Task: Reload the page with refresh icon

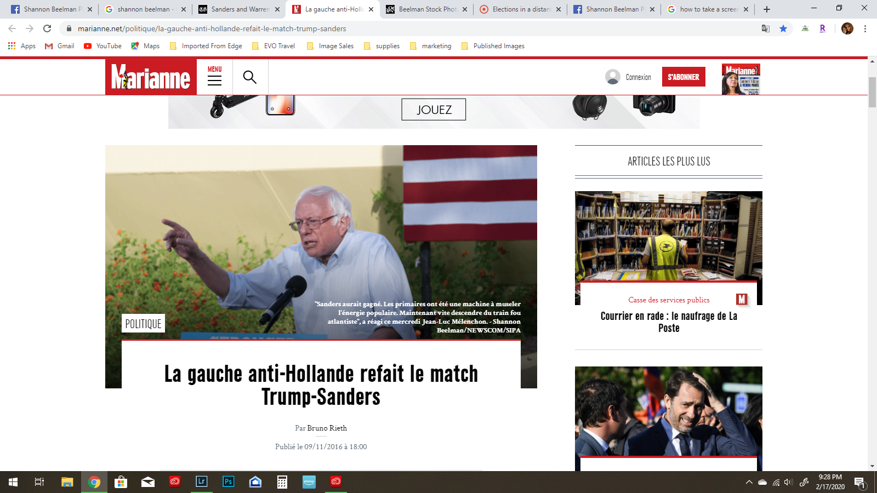Action: pyautogui.click(x=47, y=28)
